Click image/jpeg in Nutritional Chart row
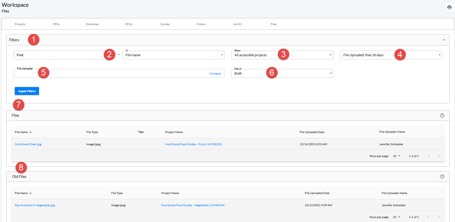455x222 pixels. pyautogui.click(x=93, y=144)
